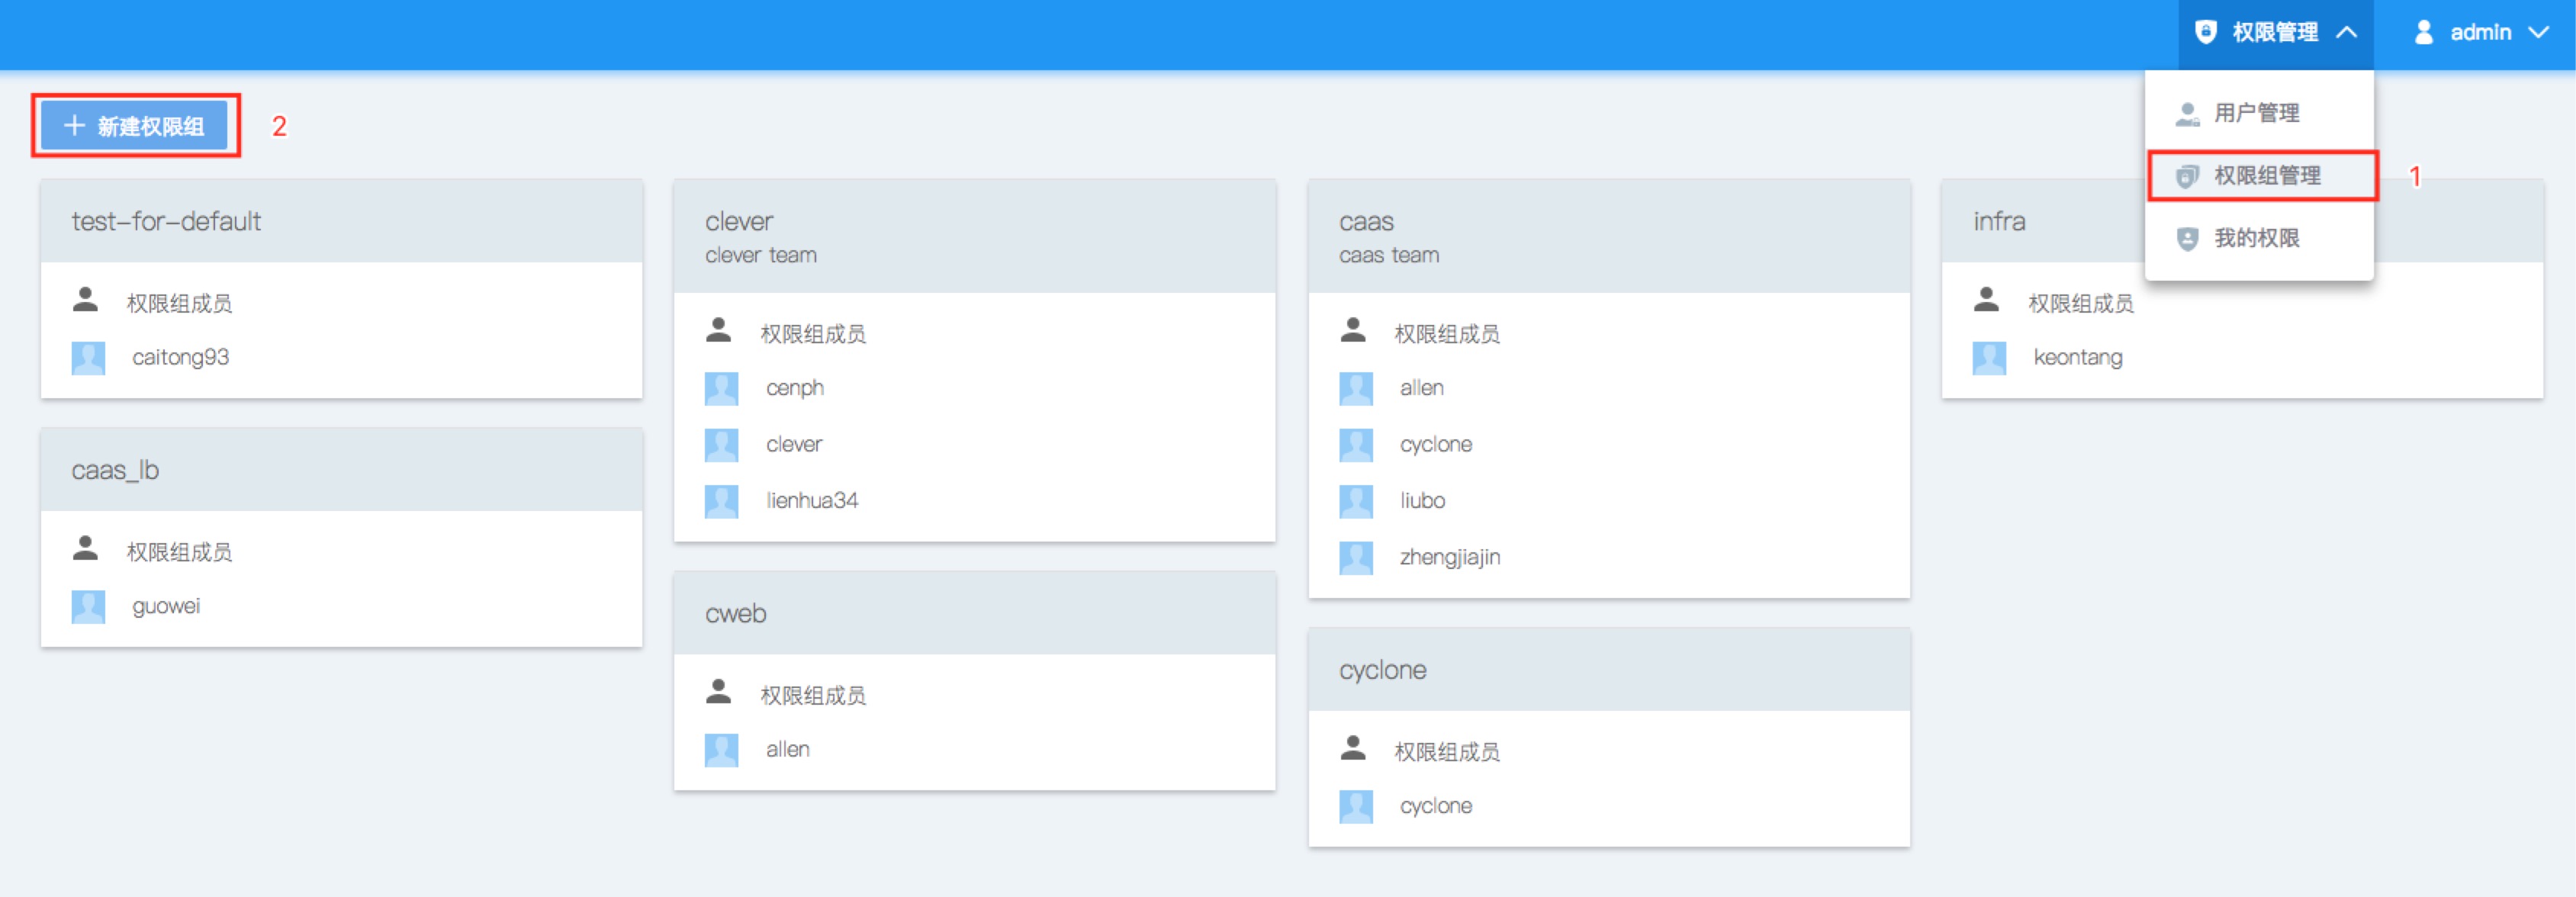The image size is (2576, 897).
Task: Open the admin user dropdown
Action: click(x=2484, y=33)
